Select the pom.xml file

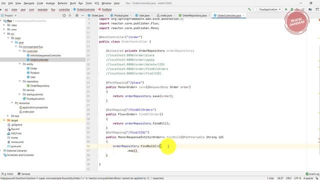coord(15,146)
